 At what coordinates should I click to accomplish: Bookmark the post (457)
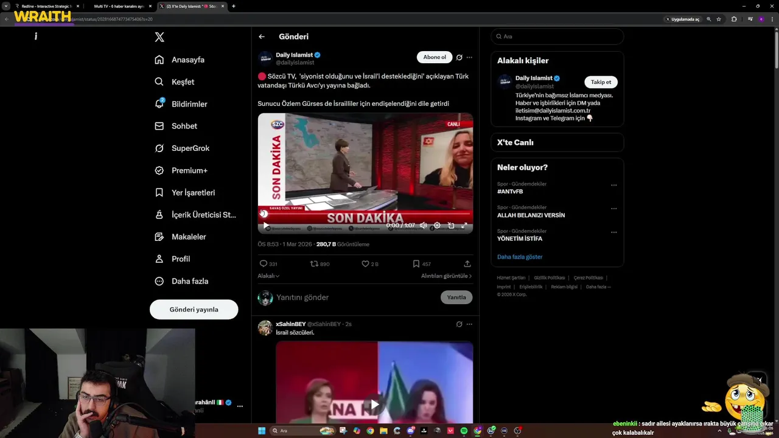pos(416,263)
